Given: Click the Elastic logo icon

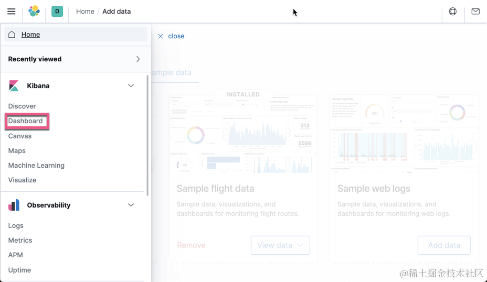Looking at the screenshot, I should 34,11.
